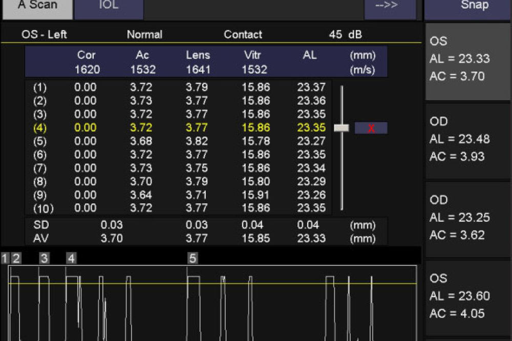Select waveform gate marker 1
This screenshot has width=512, height=341.
point(5,259)
